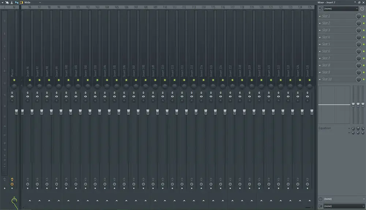The image size is (366, 210).
Task: Open the Slot 3 effect menu arrow
Action: [x=320, y=30]
